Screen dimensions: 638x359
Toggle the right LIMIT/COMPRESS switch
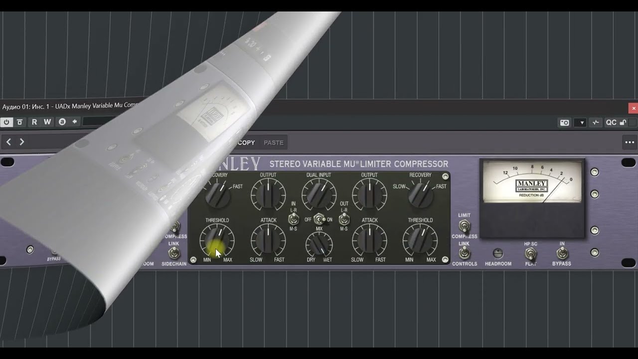pyautogui.click(x=464, y=226)
